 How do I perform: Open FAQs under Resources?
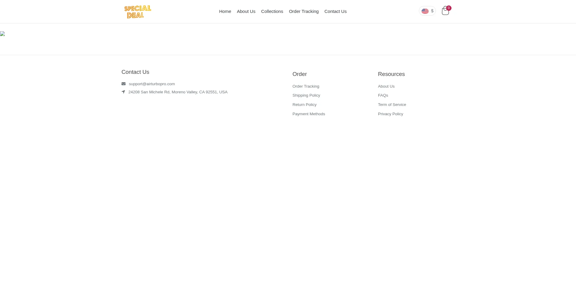[383, 95]
